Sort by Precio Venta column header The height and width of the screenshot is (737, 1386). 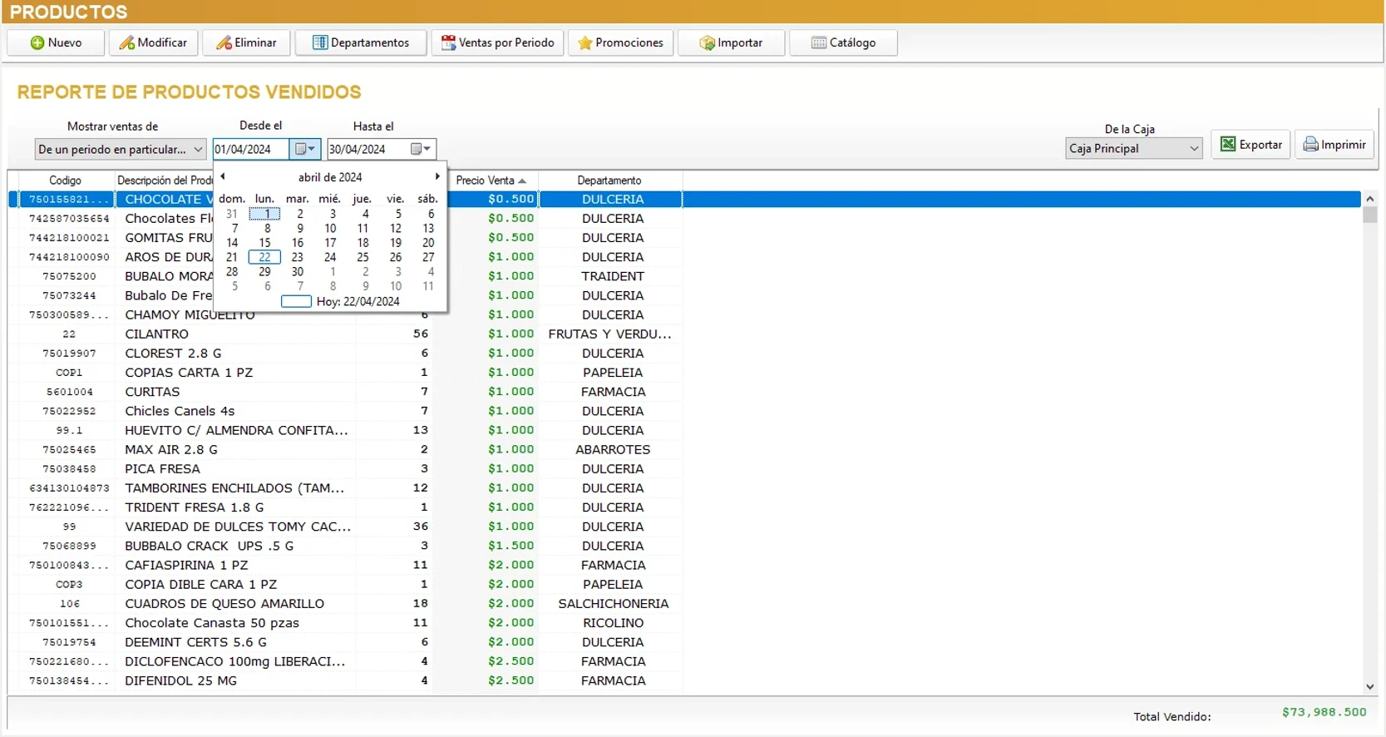coord(491,181)
